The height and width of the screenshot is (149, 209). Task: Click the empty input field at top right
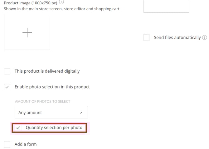[x=166, y=6]
